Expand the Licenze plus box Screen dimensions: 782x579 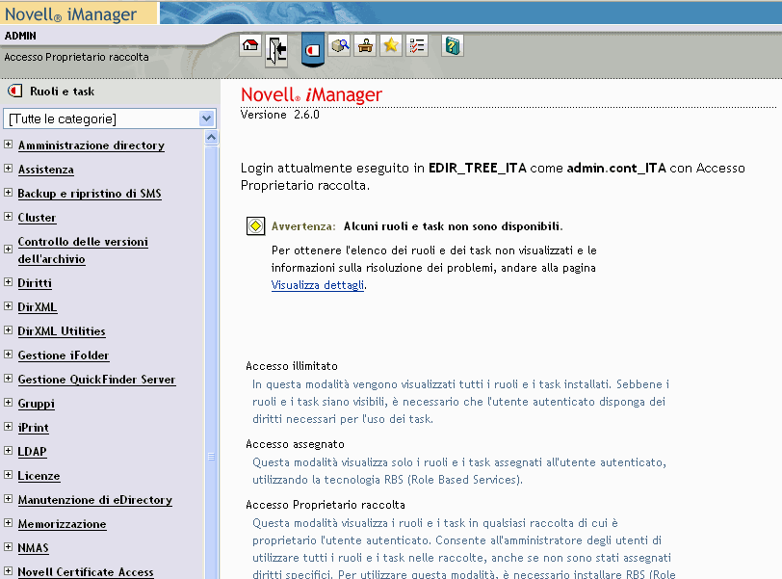pyautogui.click(x=8, y=474)
